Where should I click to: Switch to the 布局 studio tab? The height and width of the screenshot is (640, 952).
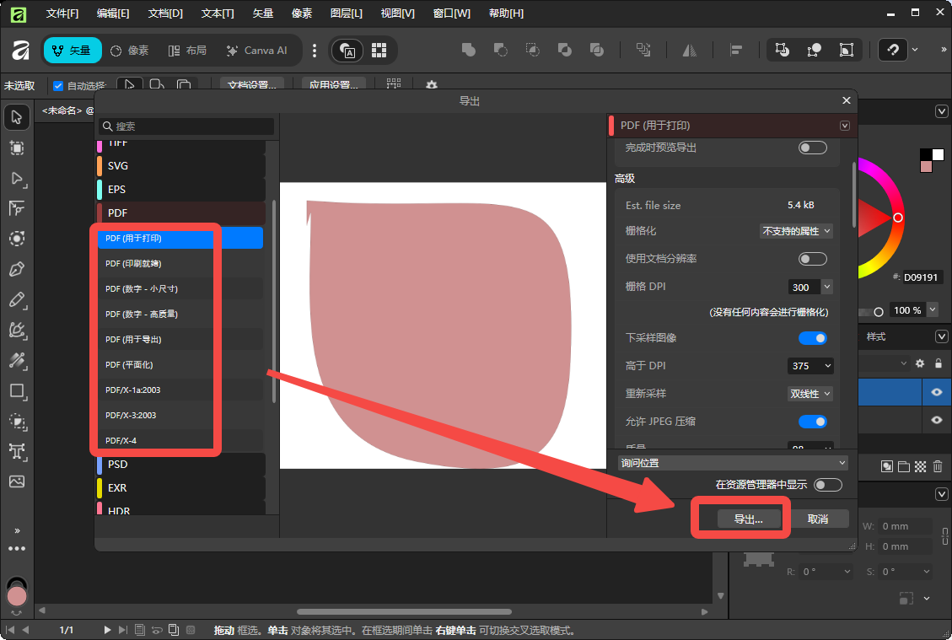[x=187, y=51]
